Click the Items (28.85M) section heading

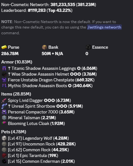[16, 94]
